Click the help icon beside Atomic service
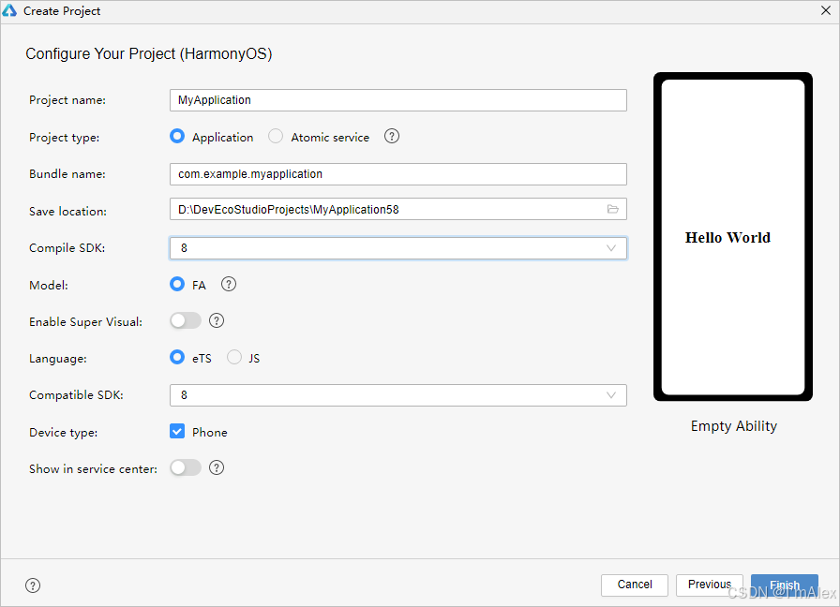The image size is (840, 607). (392, 137)
